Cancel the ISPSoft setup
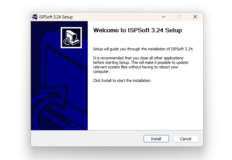Viewport: 232px width, 160px height. click(x=186, y=139)
